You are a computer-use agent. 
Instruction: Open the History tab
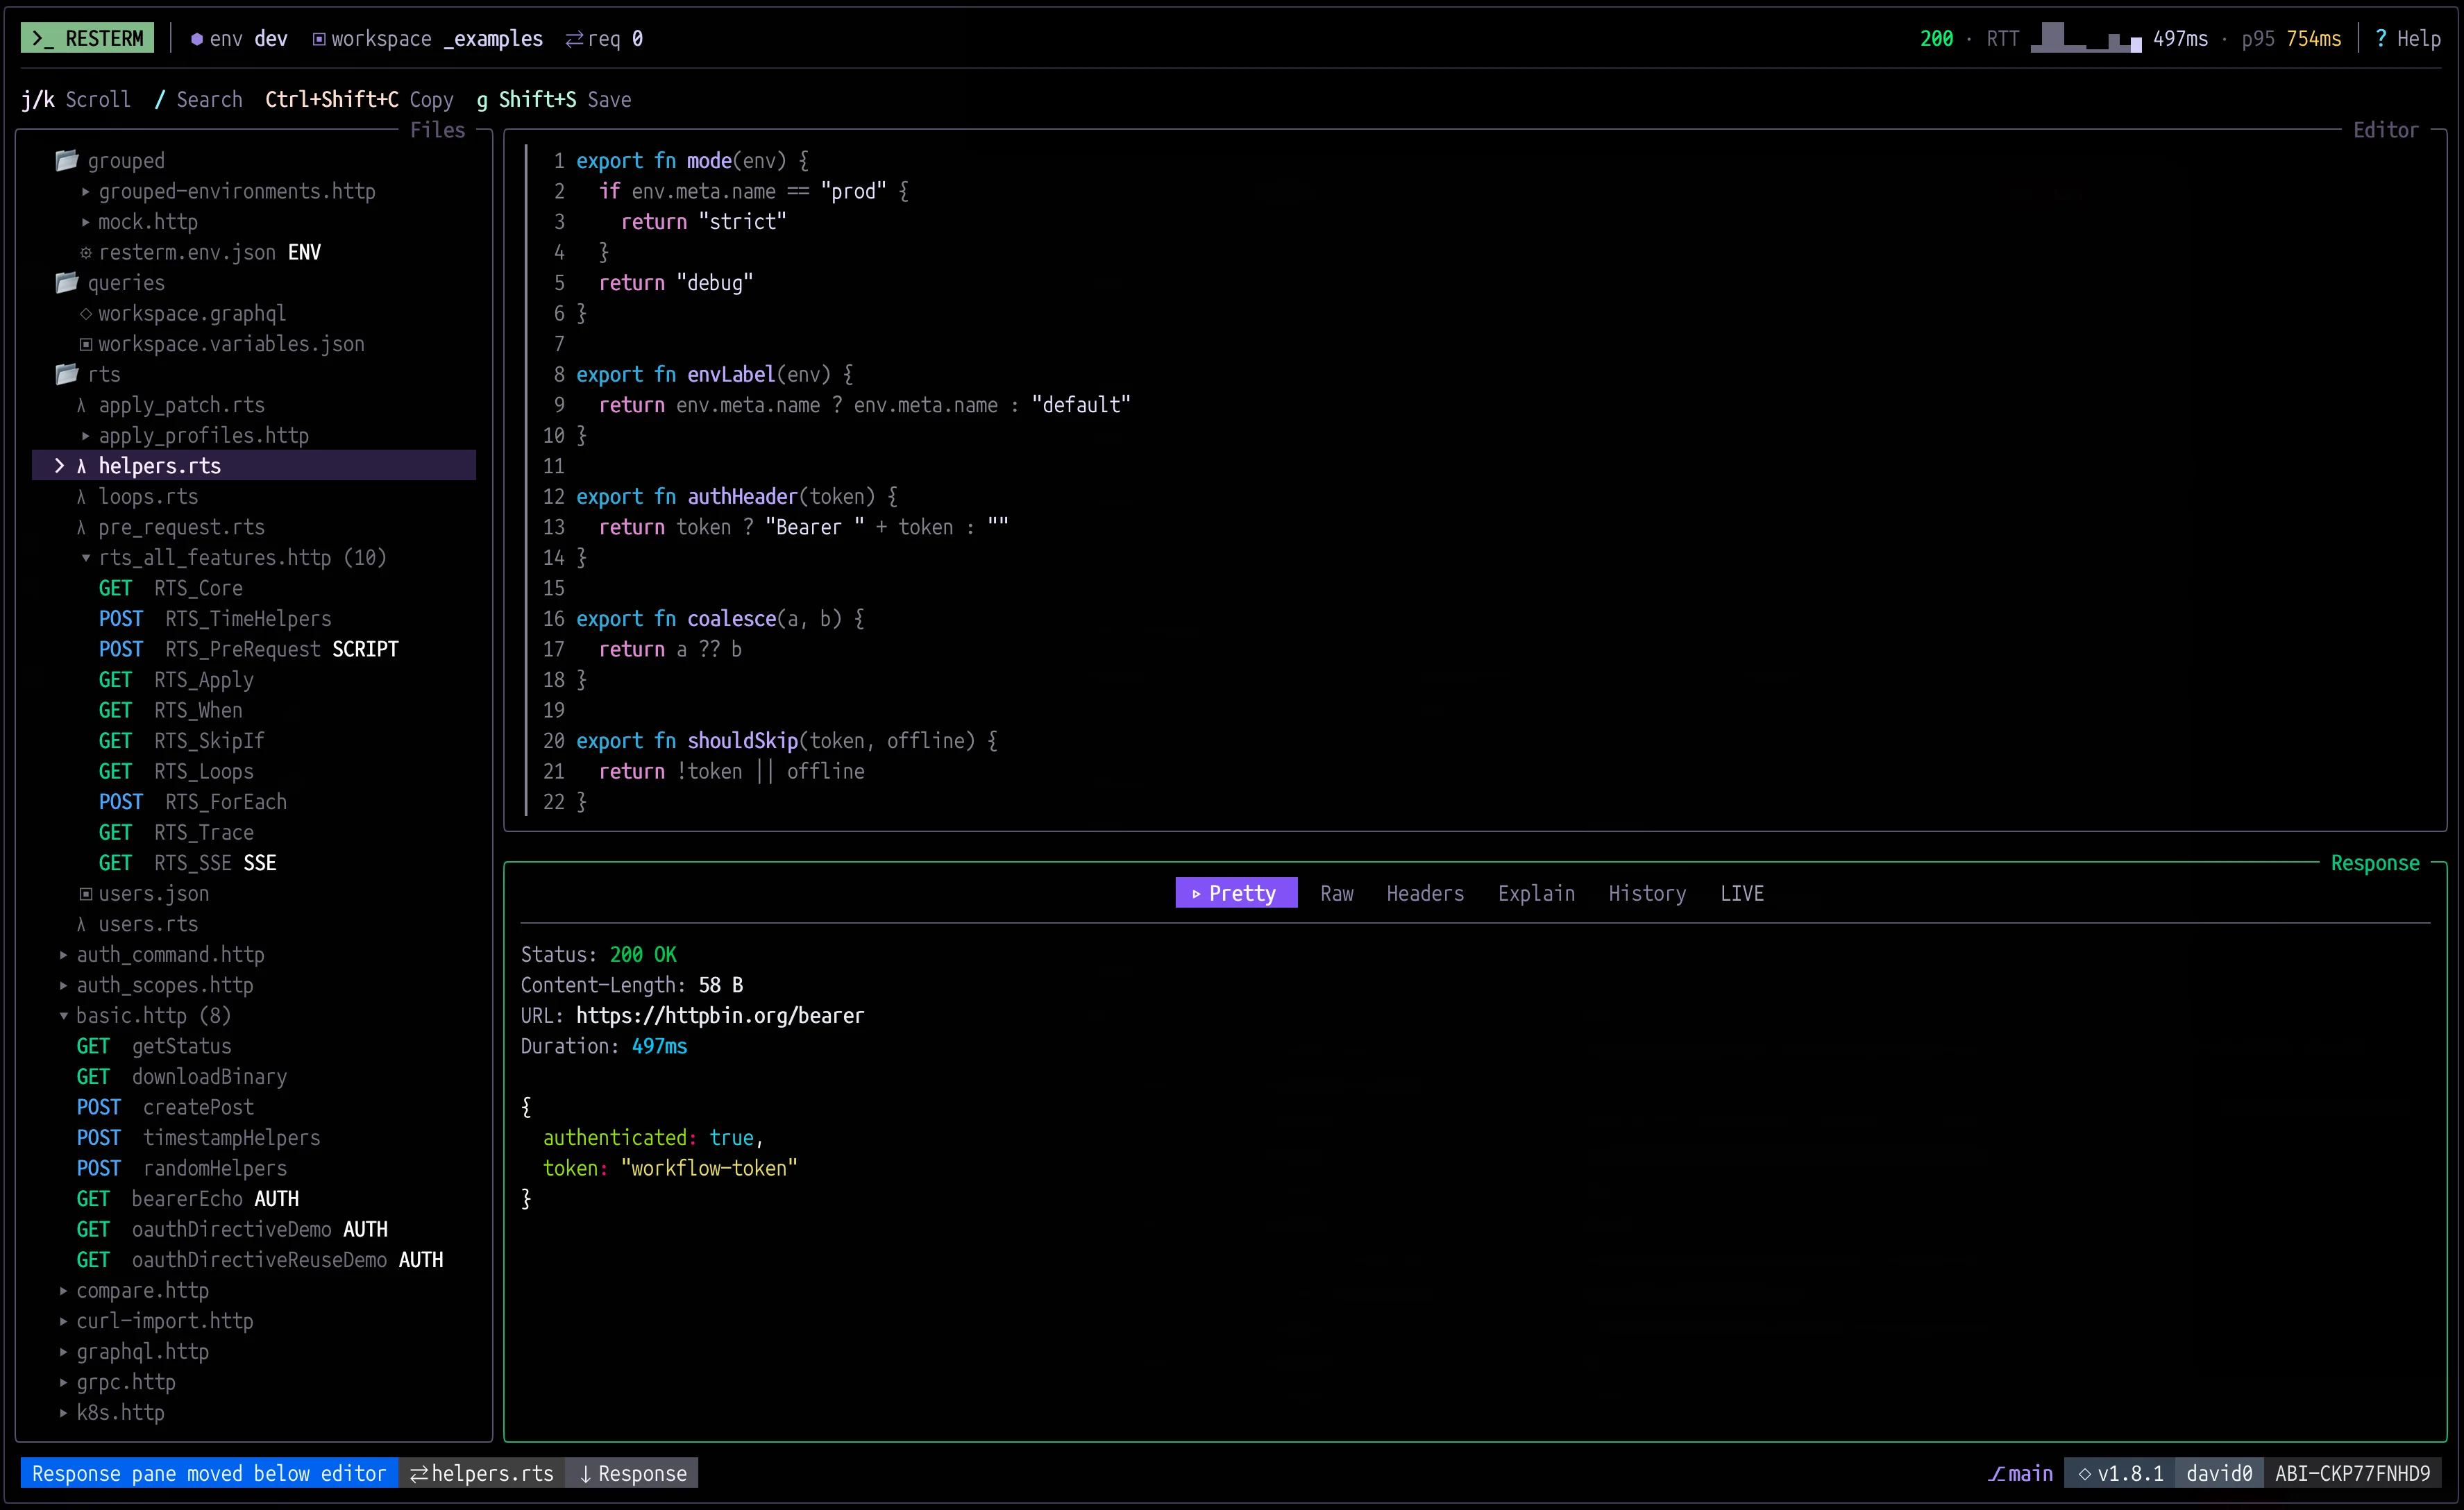tap(1647, 893)
